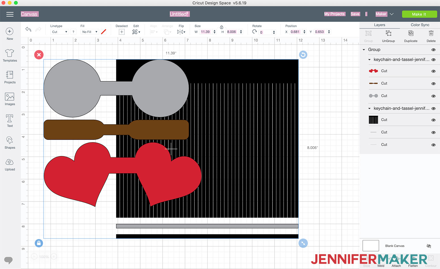
Task: Click the New project icon
Action: [10, 31]
